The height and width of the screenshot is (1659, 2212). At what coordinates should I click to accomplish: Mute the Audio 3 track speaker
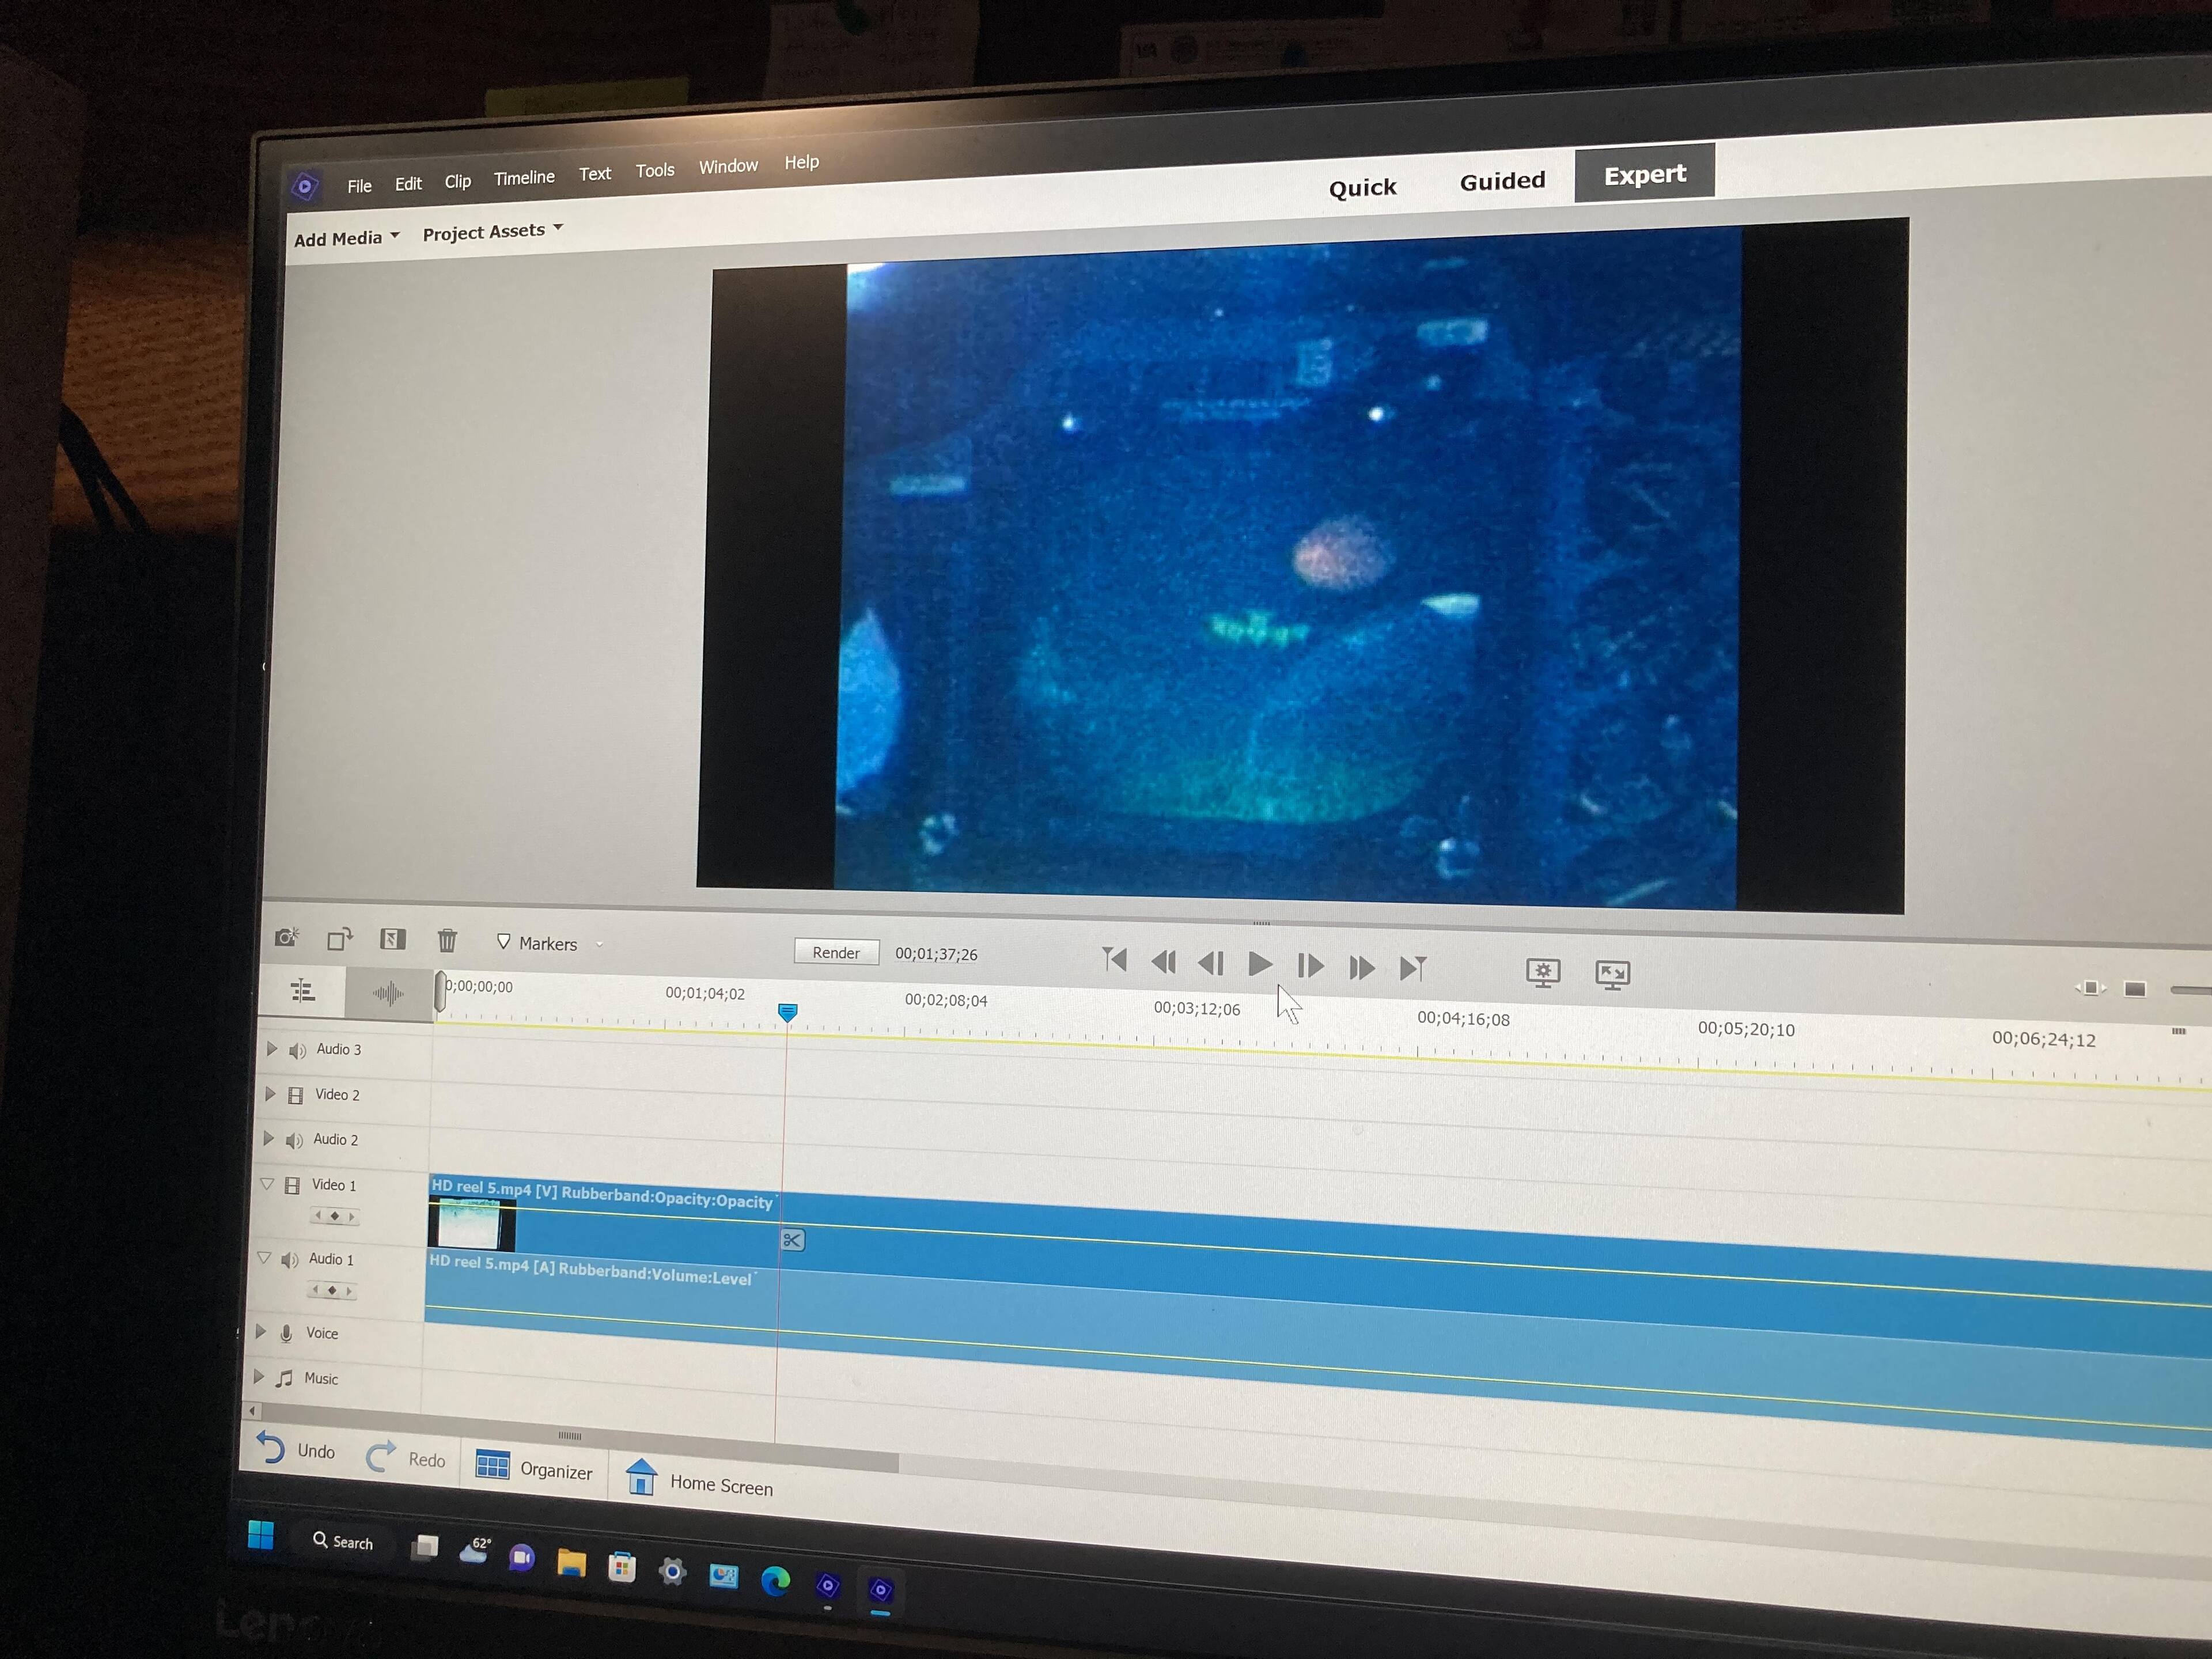[297, 1050]
